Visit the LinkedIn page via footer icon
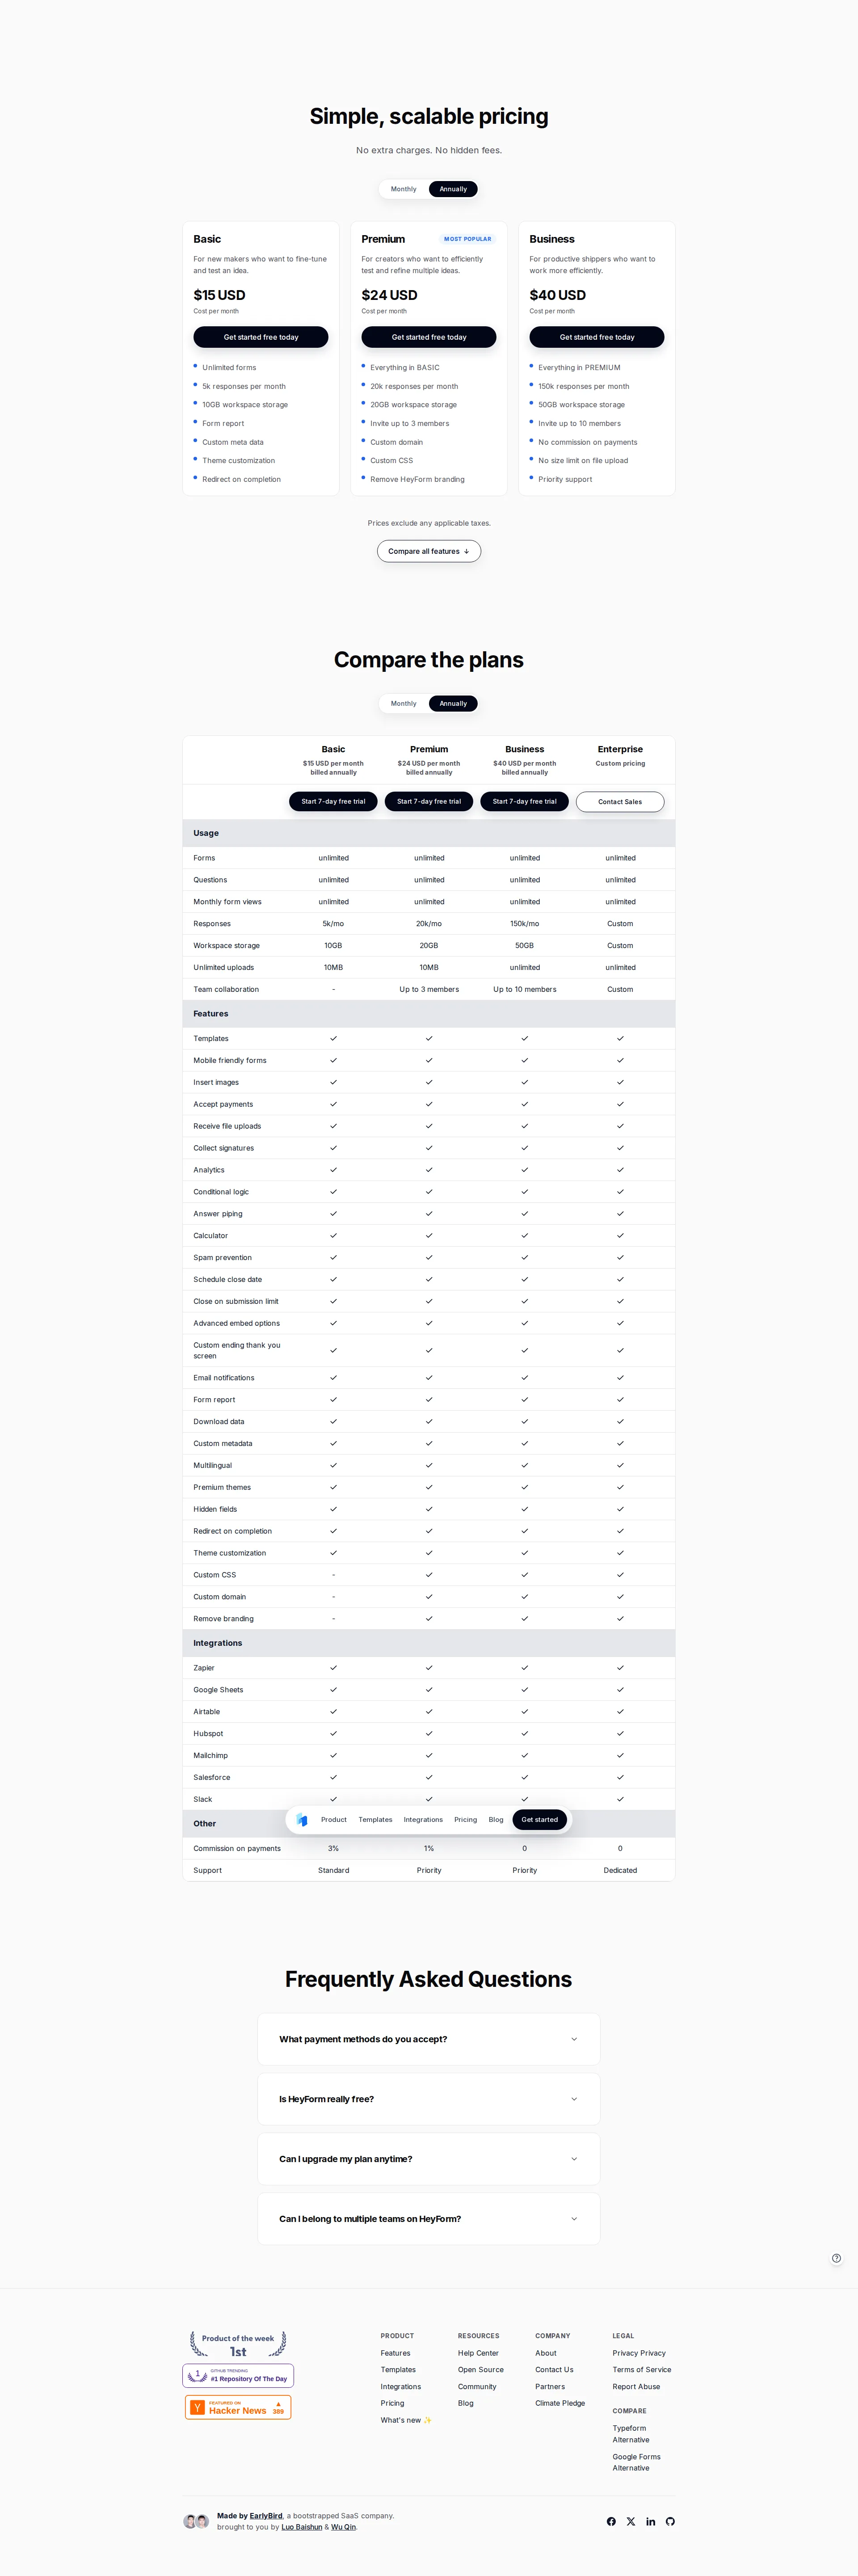Image resolution: width=858 pixels, height=2576 pixels. pos(651,2521)
